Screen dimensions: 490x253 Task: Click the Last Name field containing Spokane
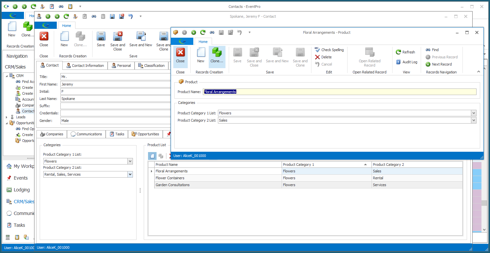coord(116,99)
